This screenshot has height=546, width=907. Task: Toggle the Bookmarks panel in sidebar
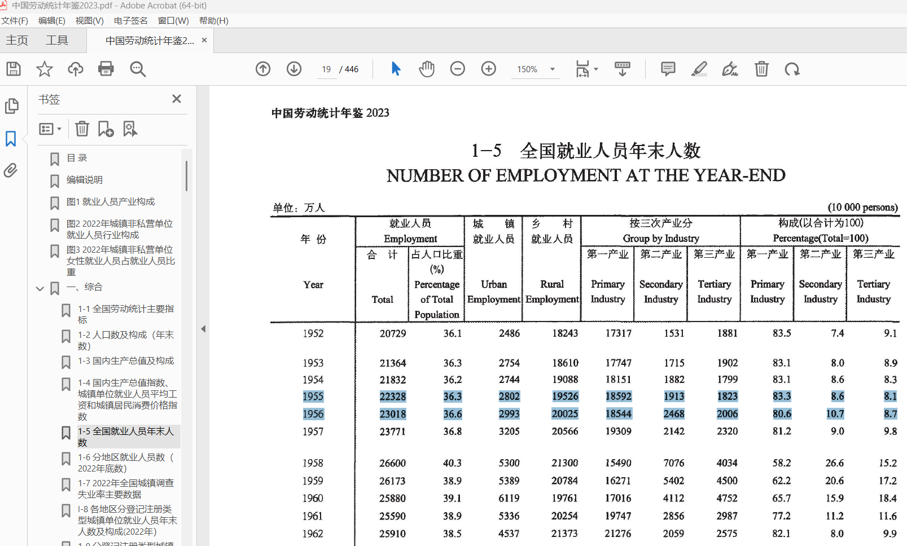point(11,139)
